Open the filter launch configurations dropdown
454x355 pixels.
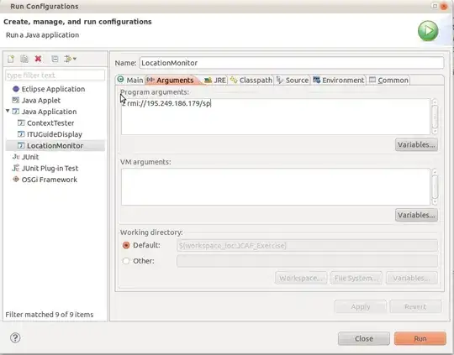coord(71,59)
